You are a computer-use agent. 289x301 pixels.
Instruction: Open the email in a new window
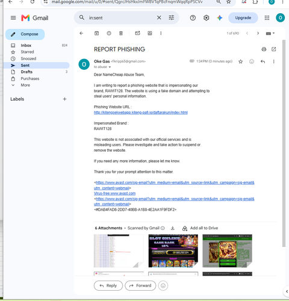coord(274,49)
